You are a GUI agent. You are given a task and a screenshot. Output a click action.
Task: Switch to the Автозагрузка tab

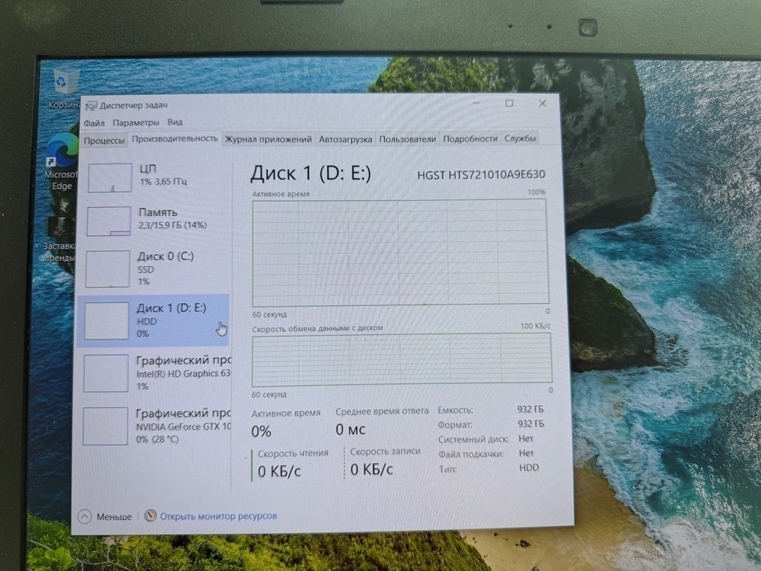(x=345, y=139)
